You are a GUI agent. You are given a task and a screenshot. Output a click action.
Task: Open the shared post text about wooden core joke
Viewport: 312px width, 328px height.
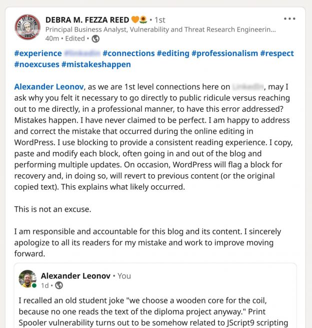153,311
